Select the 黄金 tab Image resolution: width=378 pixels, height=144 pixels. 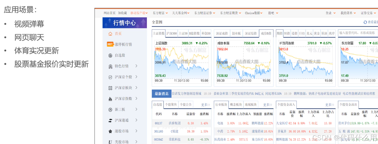point(317,33)
